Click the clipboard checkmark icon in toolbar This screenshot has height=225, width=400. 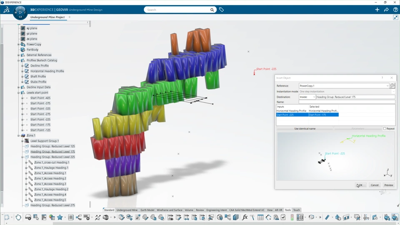click(283, 217)
